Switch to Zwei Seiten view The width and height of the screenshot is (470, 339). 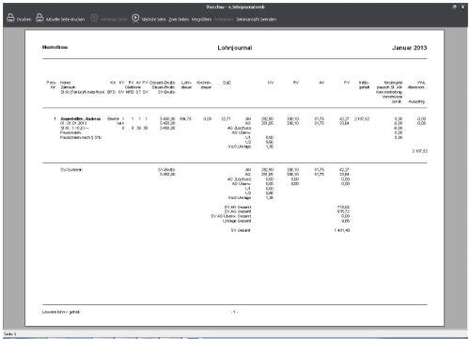[x=179, y=20]
